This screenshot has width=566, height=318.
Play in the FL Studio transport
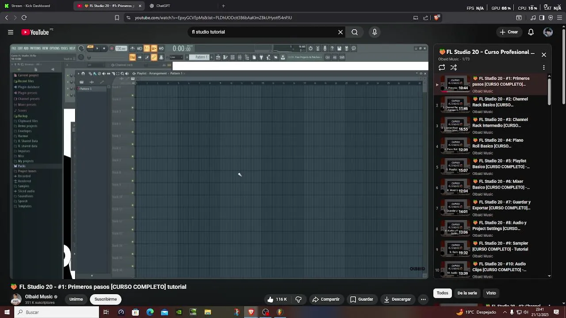97,48
